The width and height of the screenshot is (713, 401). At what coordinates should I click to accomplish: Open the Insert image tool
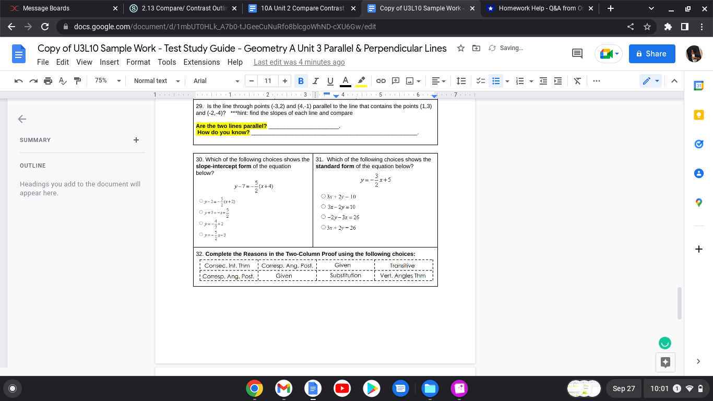[409, 81]
